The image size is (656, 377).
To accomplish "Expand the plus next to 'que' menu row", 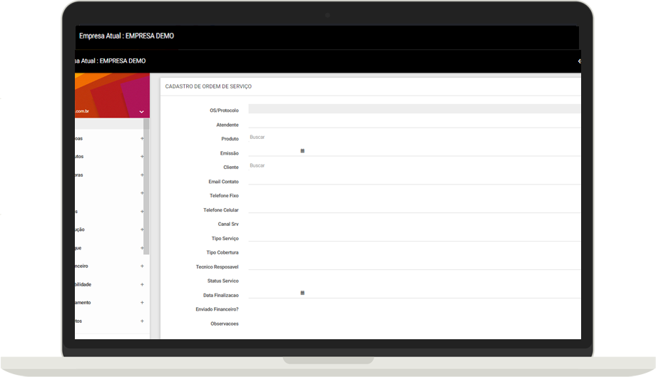I will [142, 248].
